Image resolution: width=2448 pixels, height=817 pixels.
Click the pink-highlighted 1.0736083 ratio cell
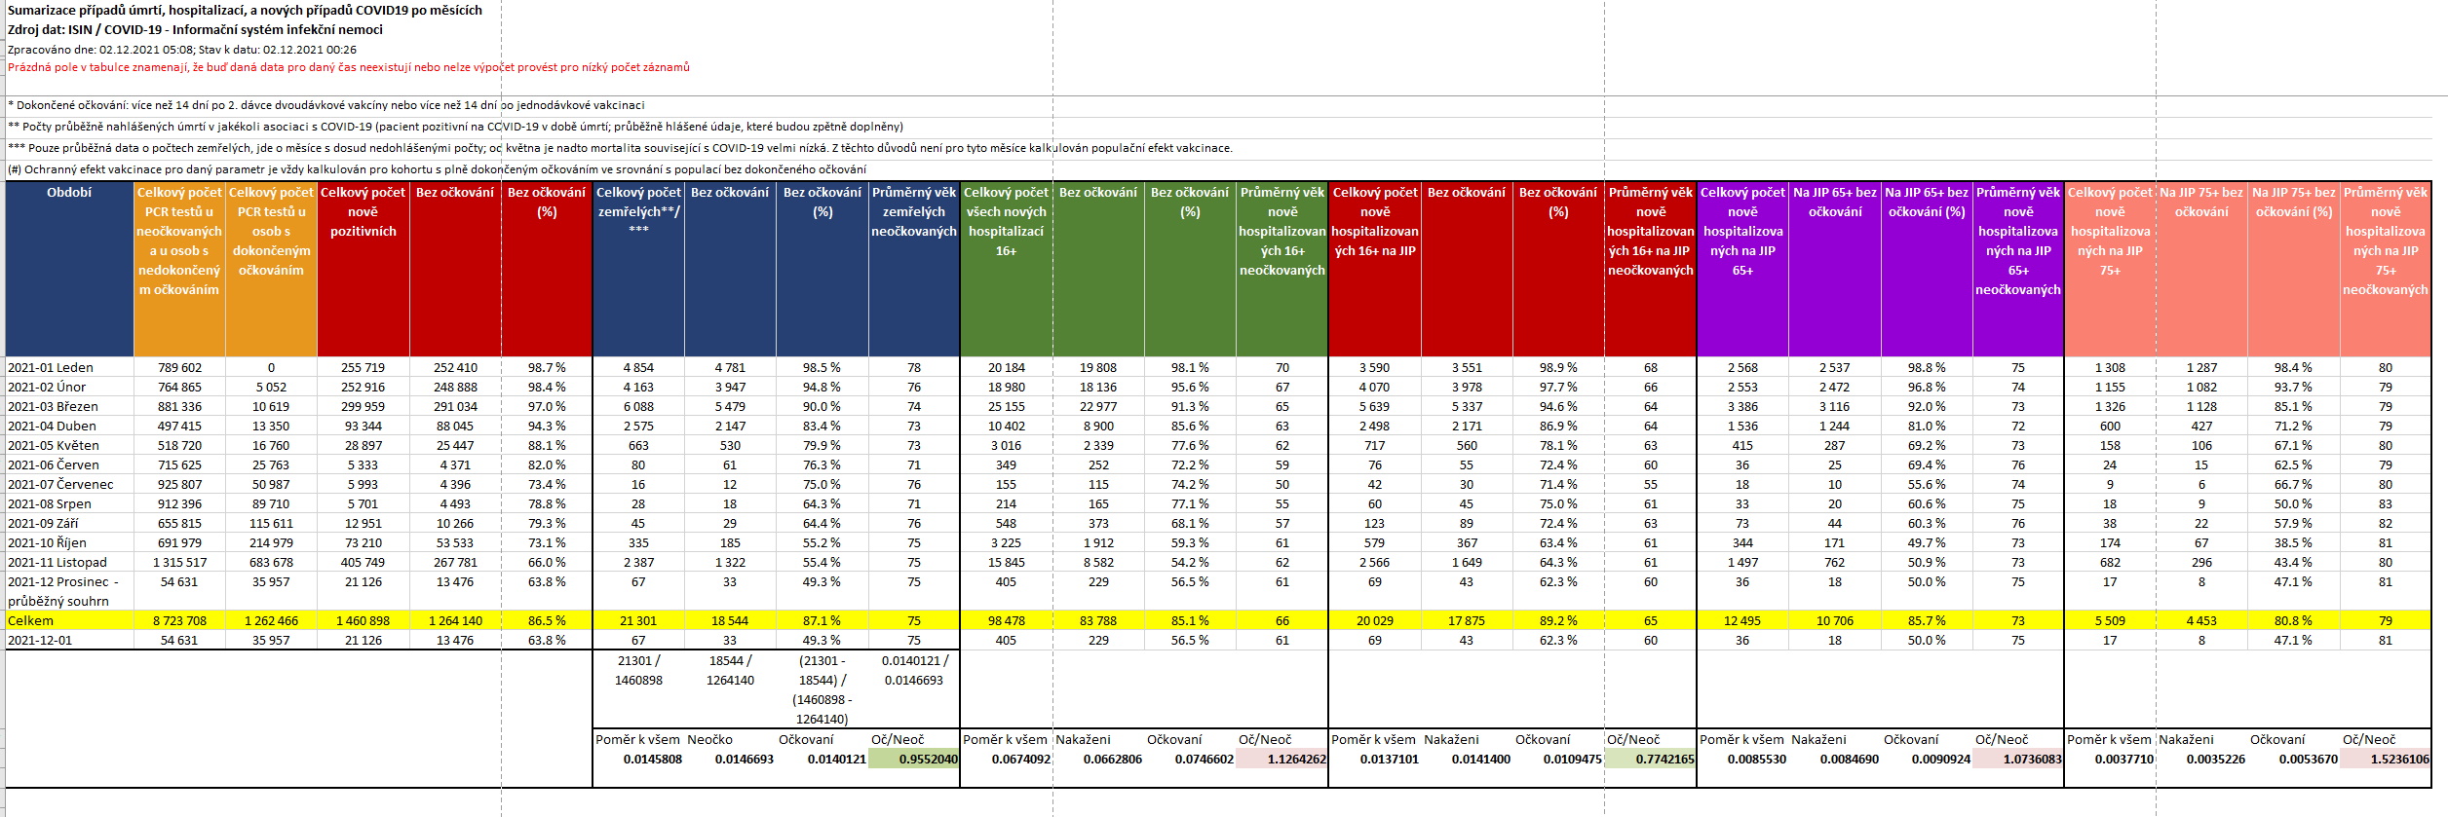2017,760
